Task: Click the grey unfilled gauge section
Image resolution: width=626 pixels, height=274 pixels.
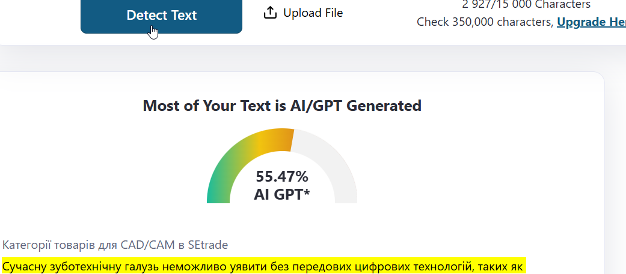Action: tap(337, 168)
